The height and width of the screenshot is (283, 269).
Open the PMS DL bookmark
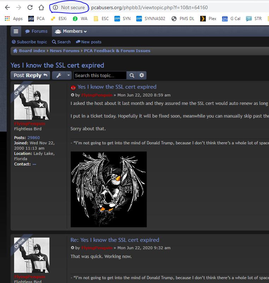tap(183, 19)
